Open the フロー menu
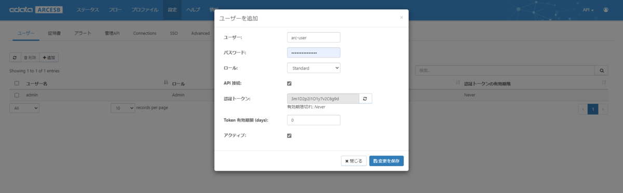Screen dimensions: 623x193 115,10
